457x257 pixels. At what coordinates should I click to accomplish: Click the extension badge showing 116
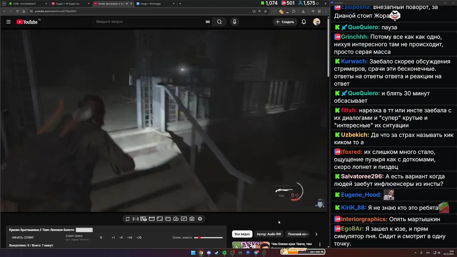[x=287, y=11]
